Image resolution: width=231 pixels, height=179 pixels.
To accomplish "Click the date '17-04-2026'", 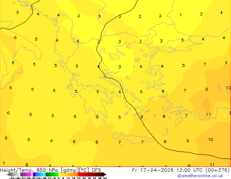I will tap(157, 170).
